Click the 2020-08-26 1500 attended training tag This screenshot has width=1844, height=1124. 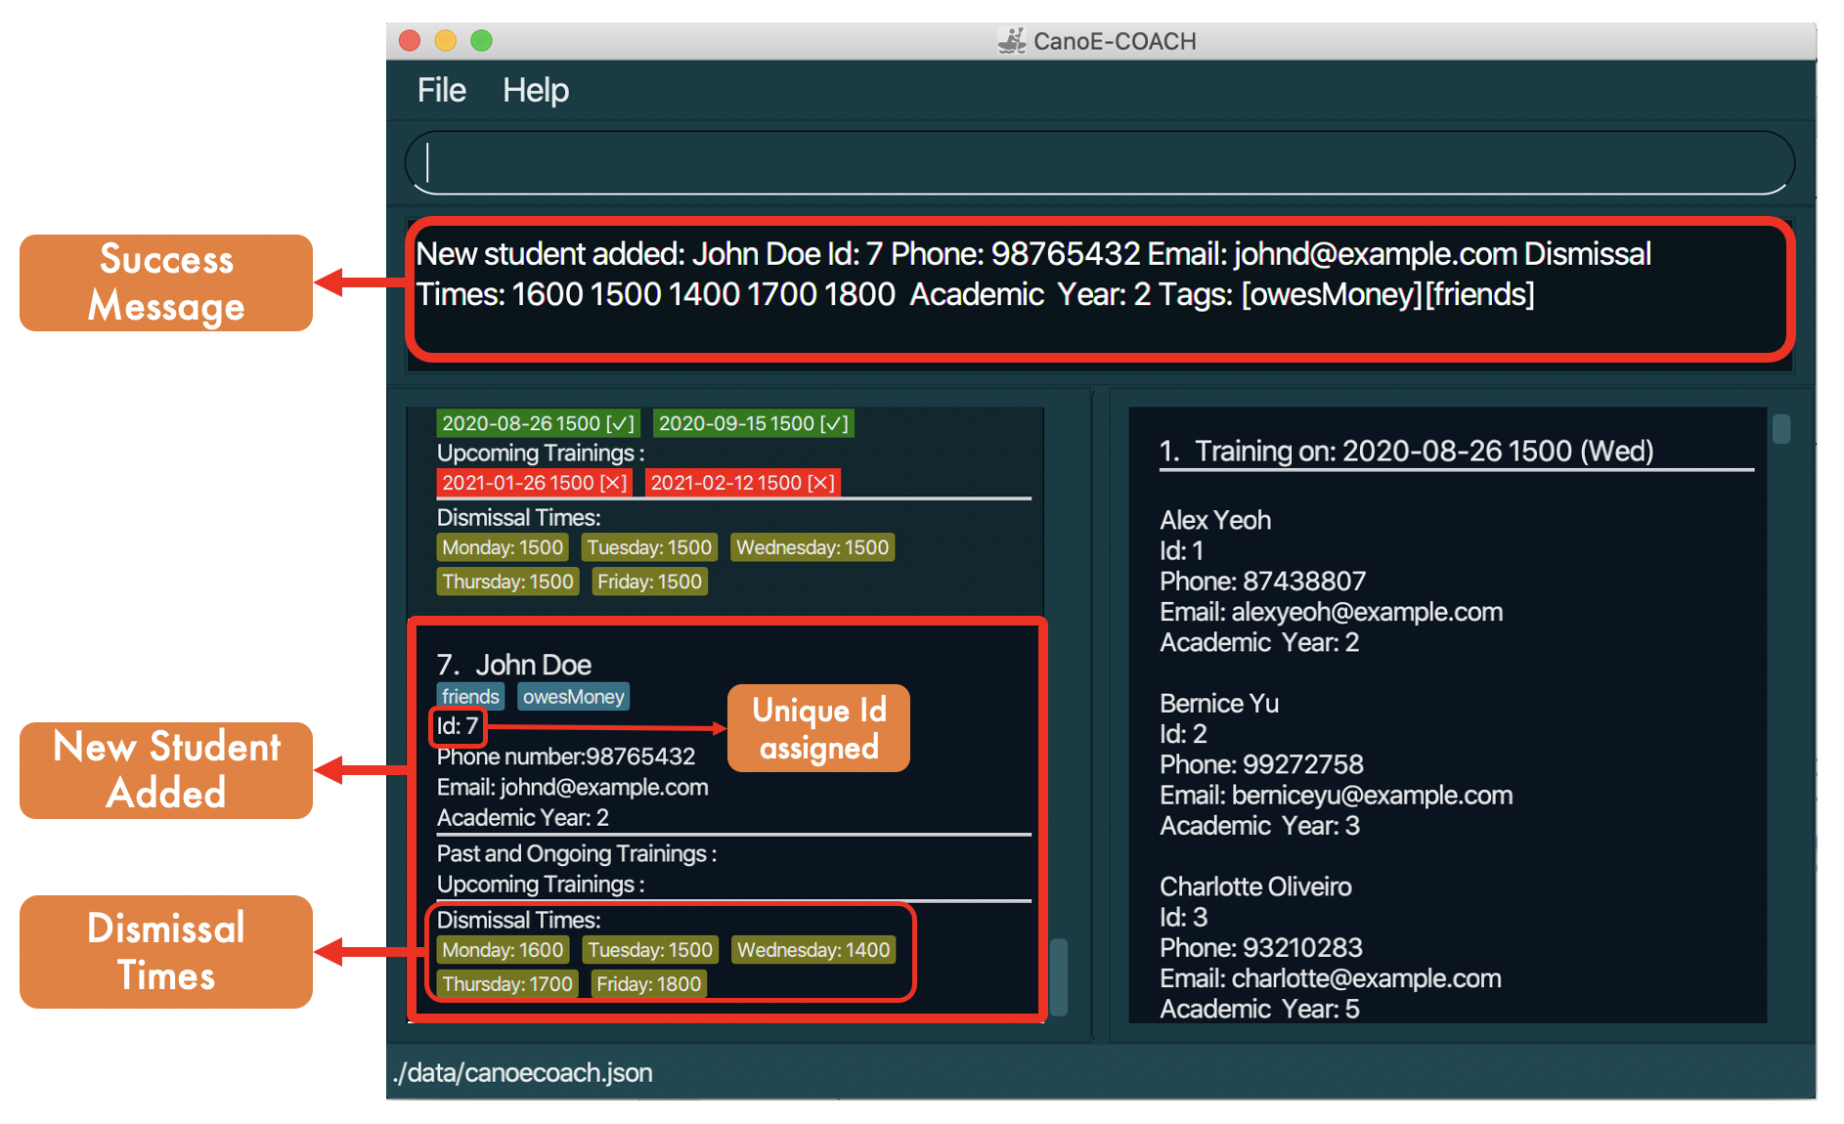[538, 423]
